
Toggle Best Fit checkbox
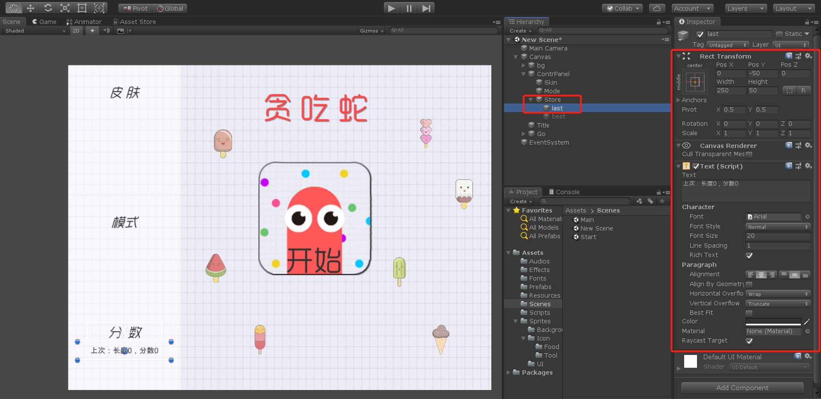pyautogui.click(x=749, y=313)
